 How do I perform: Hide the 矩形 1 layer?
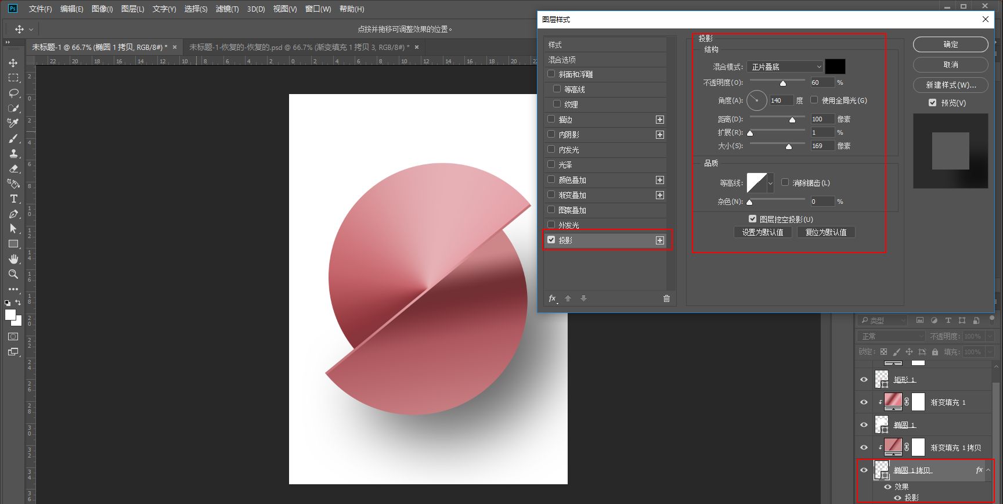864,380
